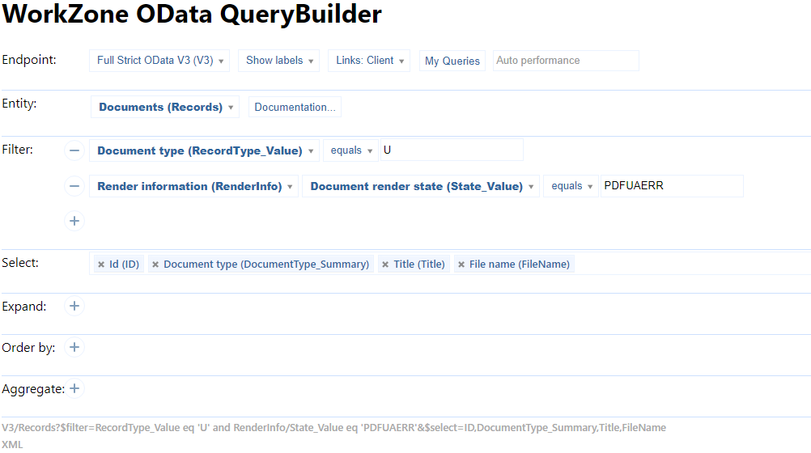Viewport: 811px width, 453px height.
Task: Open the Render information (RenderInfo) dropdown
Action: 194,186
